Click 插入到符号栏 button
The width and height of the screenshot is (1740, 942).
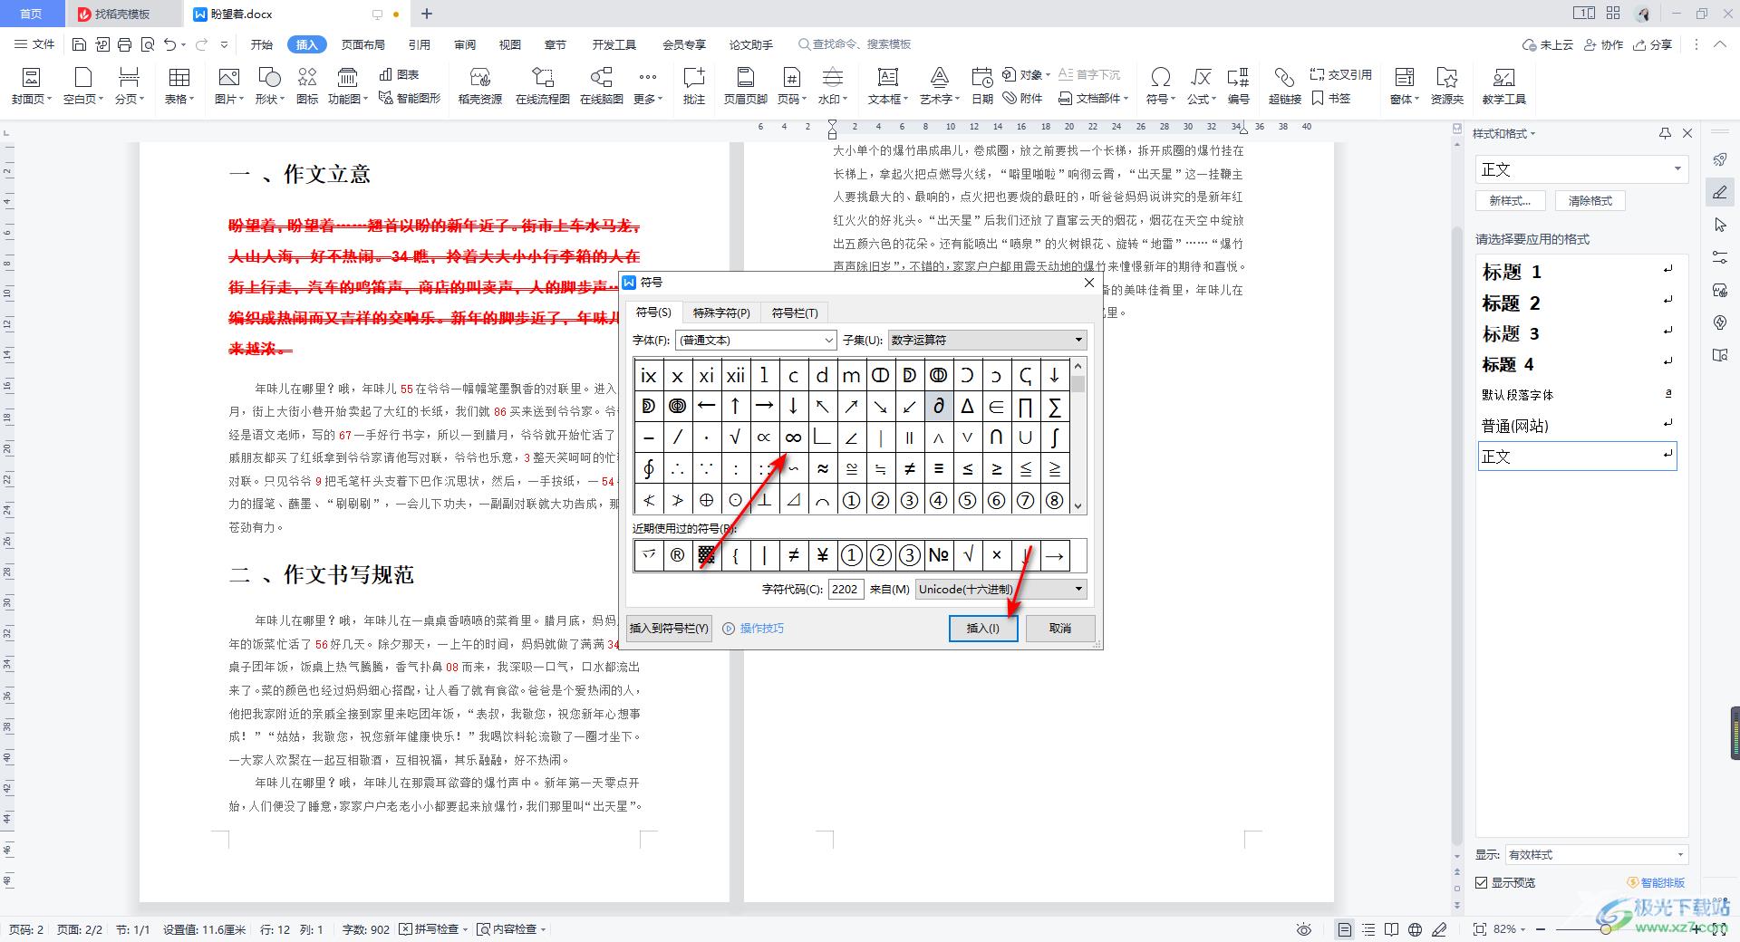pos(670,629)
